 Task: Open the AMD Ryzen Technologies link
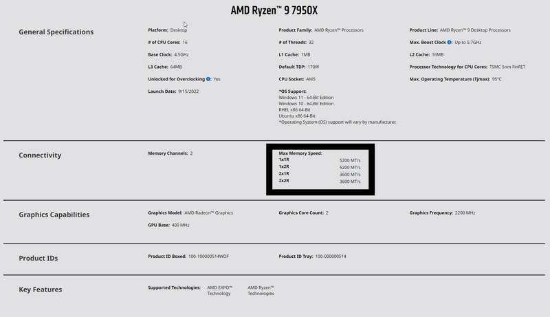tap(261, 290)
